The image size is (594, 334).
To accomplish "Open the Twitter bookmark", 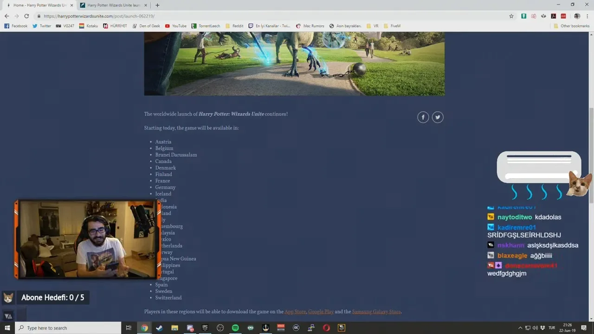I will tap(42, 26).
